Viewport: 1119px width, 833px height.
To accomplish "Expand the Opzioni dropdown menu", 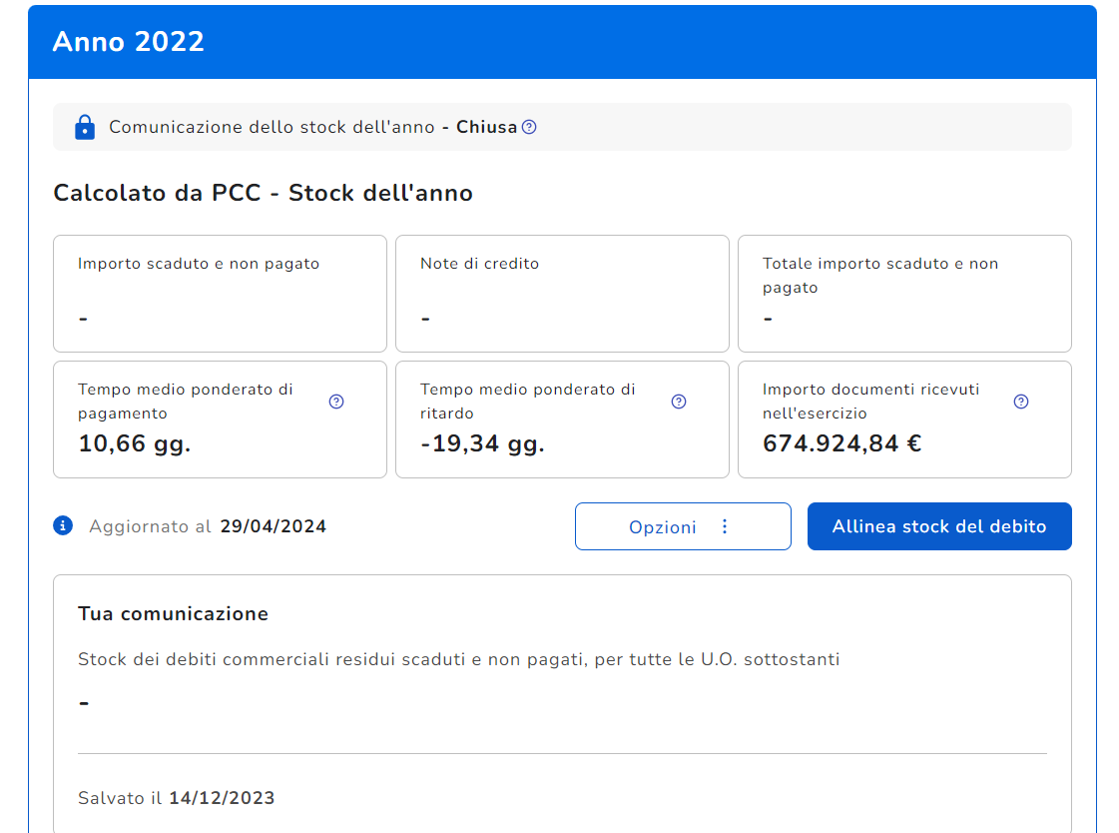I will click(682, 526).
